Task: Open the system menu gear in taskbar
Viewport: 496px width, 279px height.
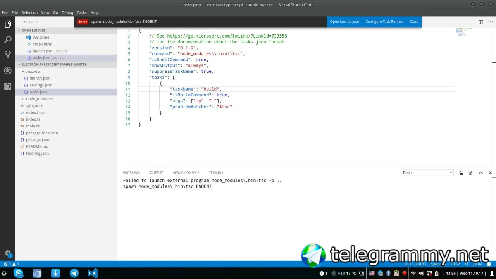Action: pyautogui.click(x=4, y=273)
